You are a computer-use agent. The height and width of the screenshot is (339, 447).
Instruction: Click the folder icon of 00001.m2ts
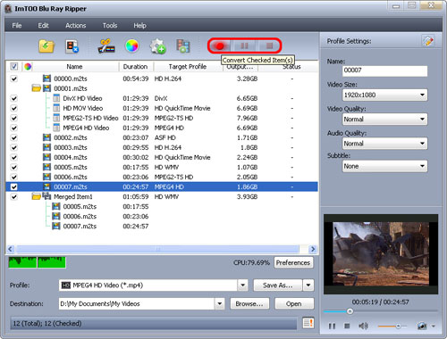pyautogui.click(x=37, y=88)
